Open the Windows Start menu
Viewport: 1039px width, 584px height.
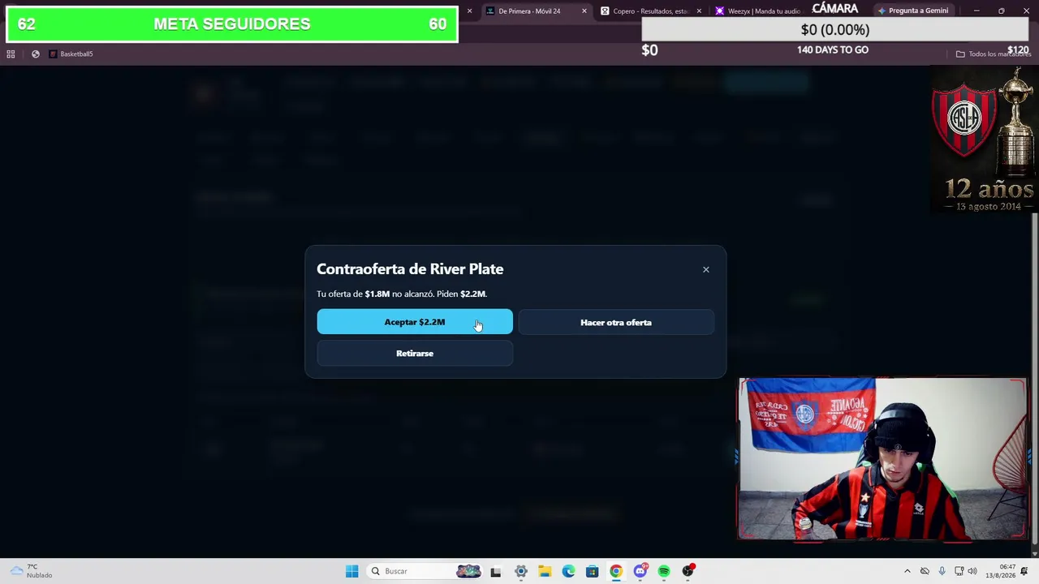(x=351, y=571)
